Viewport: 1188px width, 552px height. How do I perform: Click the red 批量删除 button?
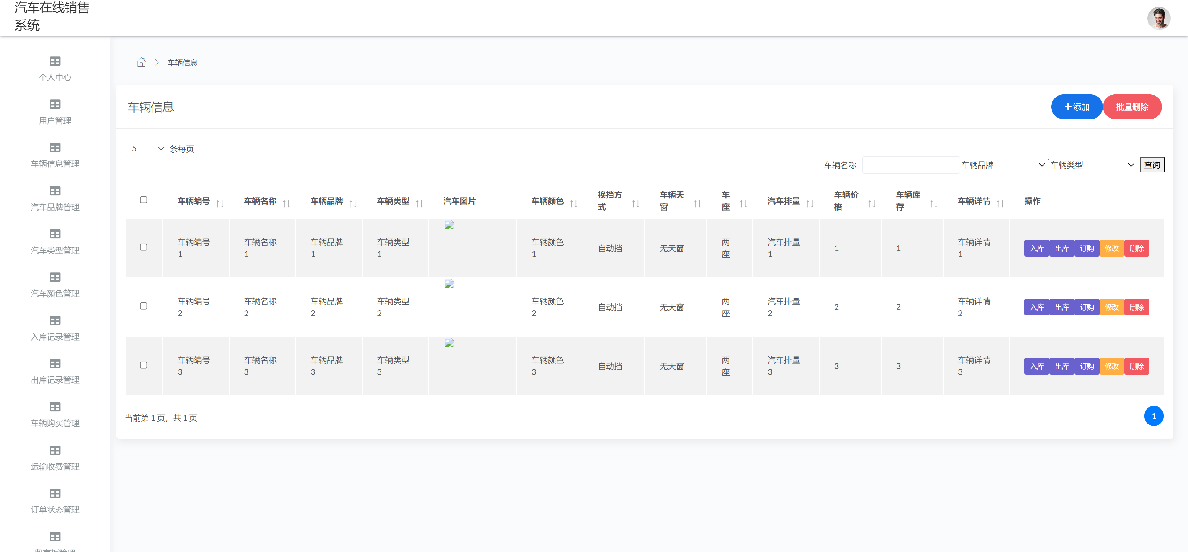coord(1132,107)
